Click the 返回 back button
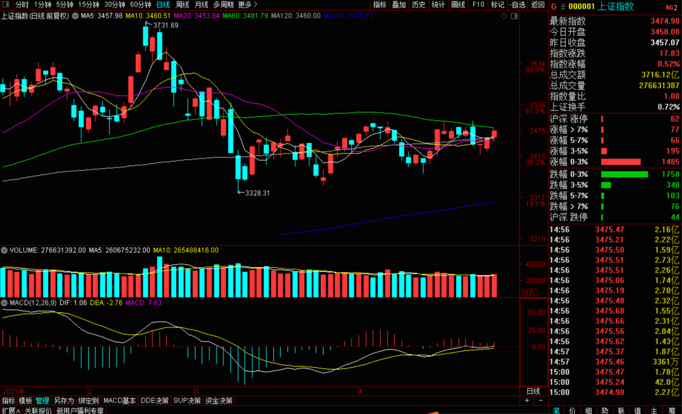 (x=538, y=4)
